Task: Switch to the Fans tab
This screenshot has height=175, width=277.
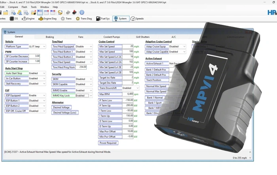Action: [x=81, y=37]
